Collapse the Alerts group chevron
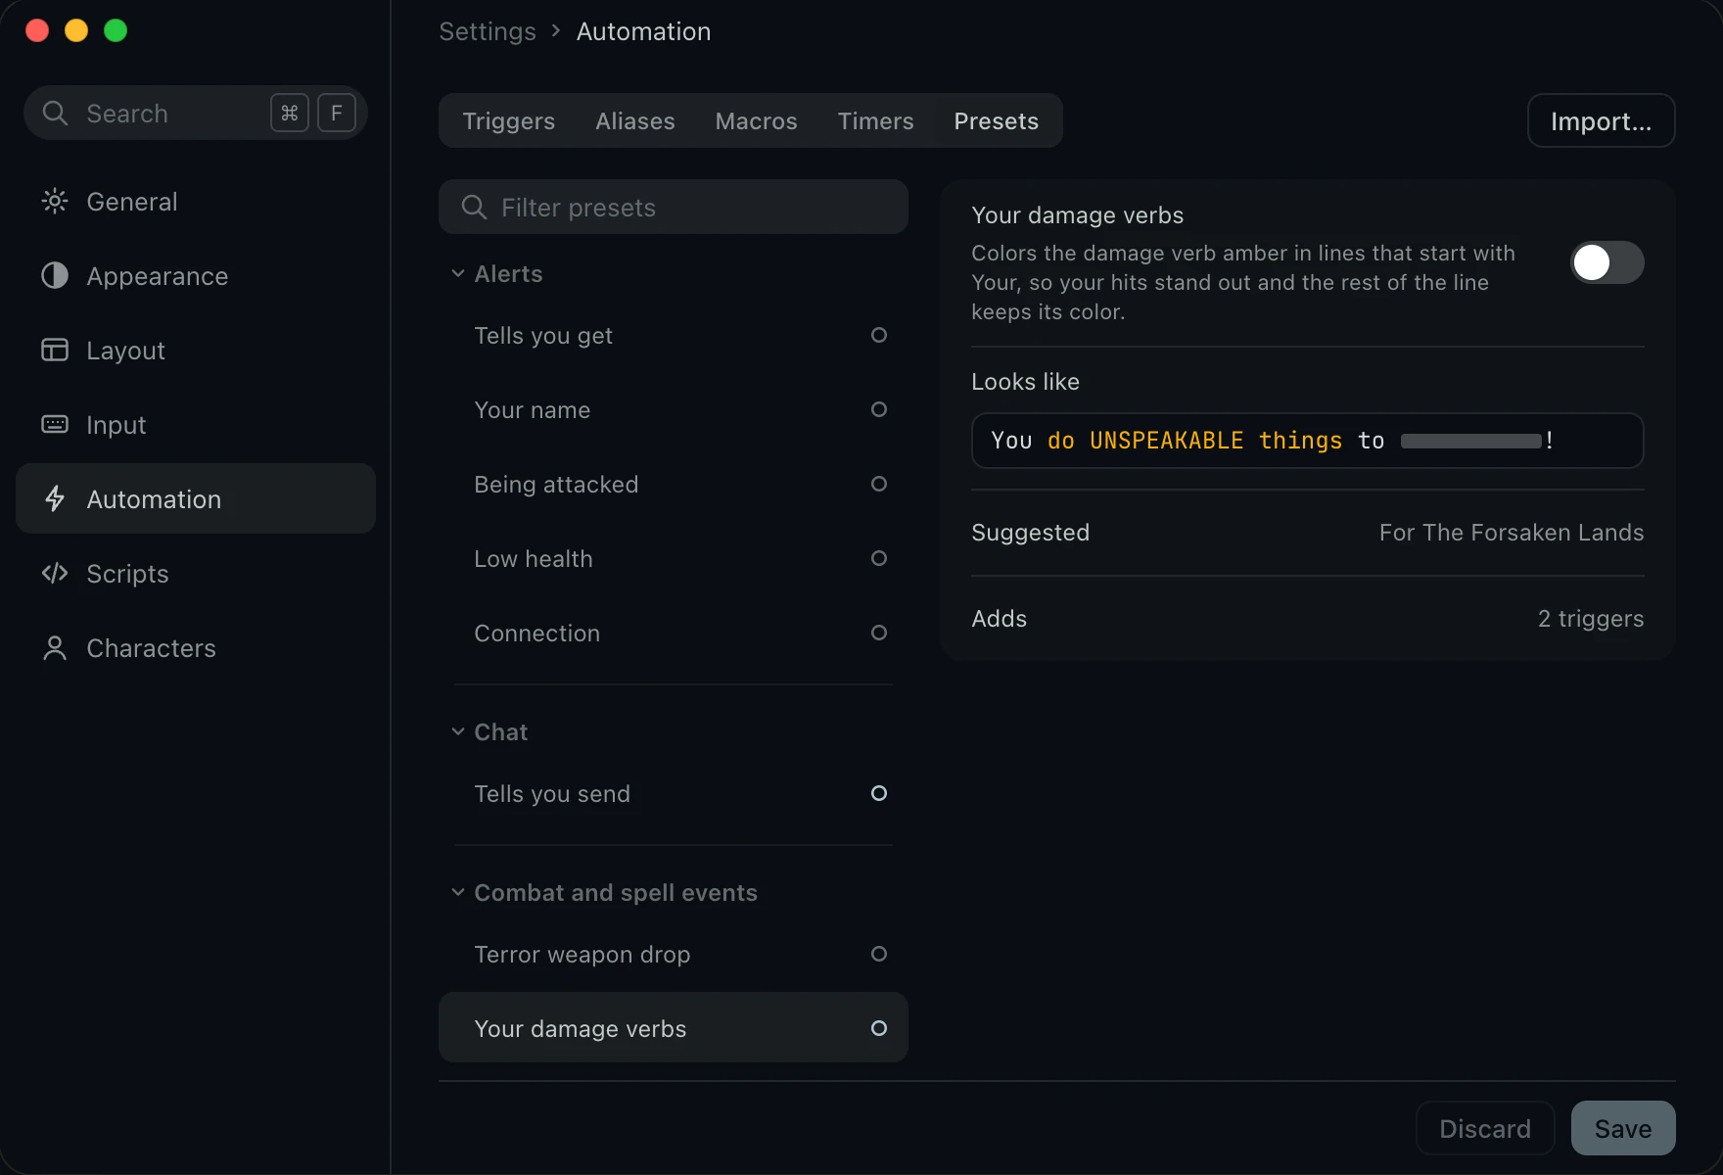Image resolution: width=1723 pixels, height=1175 pixels. [x=457, y=273]
